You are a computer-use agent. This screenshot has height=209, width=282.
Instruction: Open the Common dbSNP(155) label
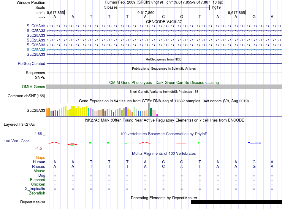tap(26, 96)
